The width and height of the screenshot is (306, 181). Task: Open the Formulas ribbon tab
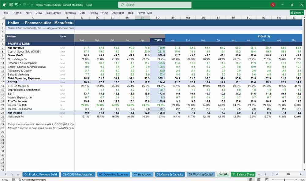tap(70, 13)
